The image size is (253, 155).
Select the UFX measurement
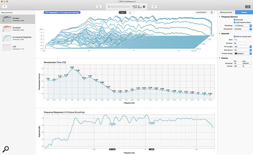pos(18,48)
